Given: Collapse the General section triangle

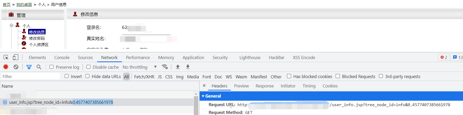Looking at the screenshot, I should coord(203,96).
